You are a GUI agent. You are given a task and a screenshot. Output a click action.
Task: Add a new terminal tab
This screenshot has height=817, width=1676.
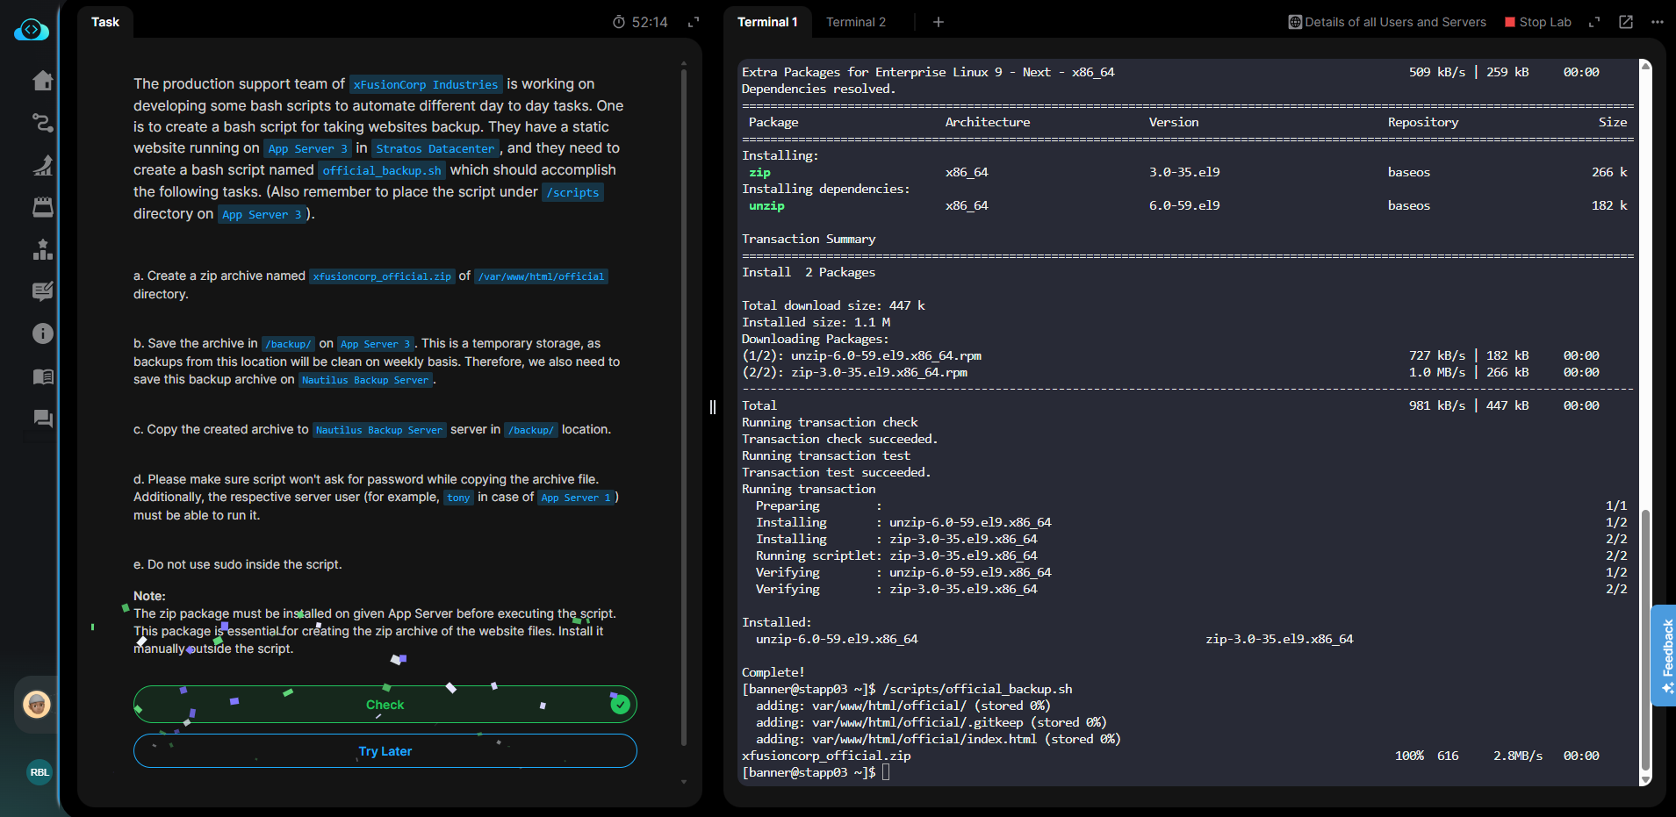938,22
